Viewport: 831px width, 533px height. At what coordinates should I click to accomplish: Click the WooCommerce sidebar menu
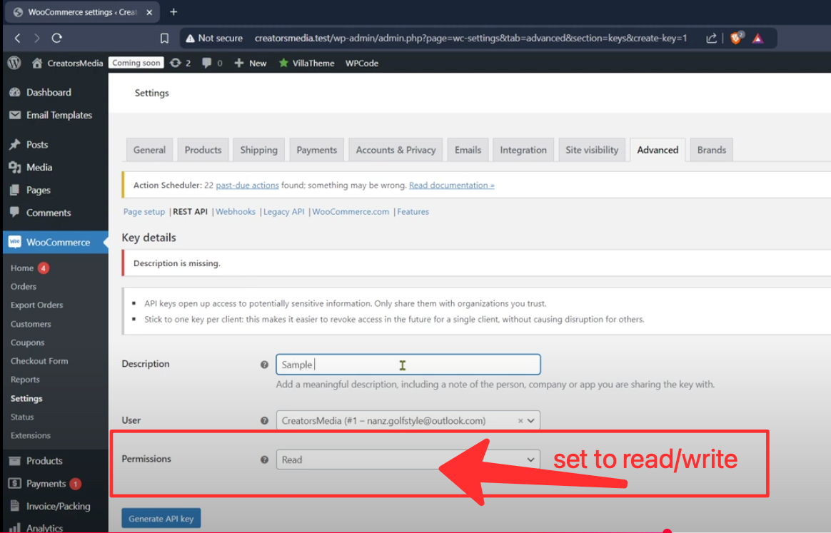(x=56, y=242)
